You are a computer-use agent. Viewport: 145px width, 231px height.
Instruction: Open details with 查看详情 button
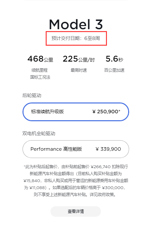76,211
